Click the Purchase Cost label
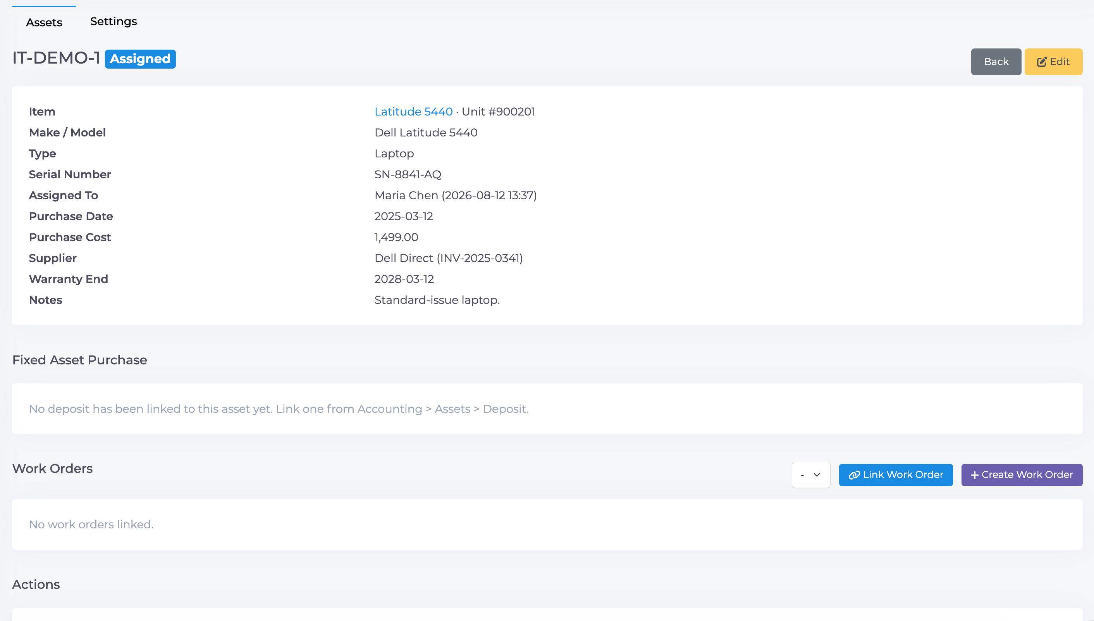The width and height of the screenshot is (1094, 621). pos(70,237)
